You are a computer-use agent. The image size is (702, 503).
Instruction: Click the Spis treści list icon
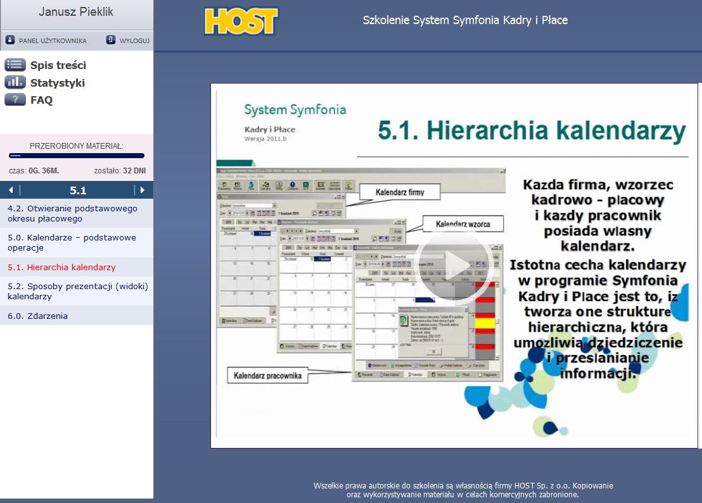[x=15, y=65]
